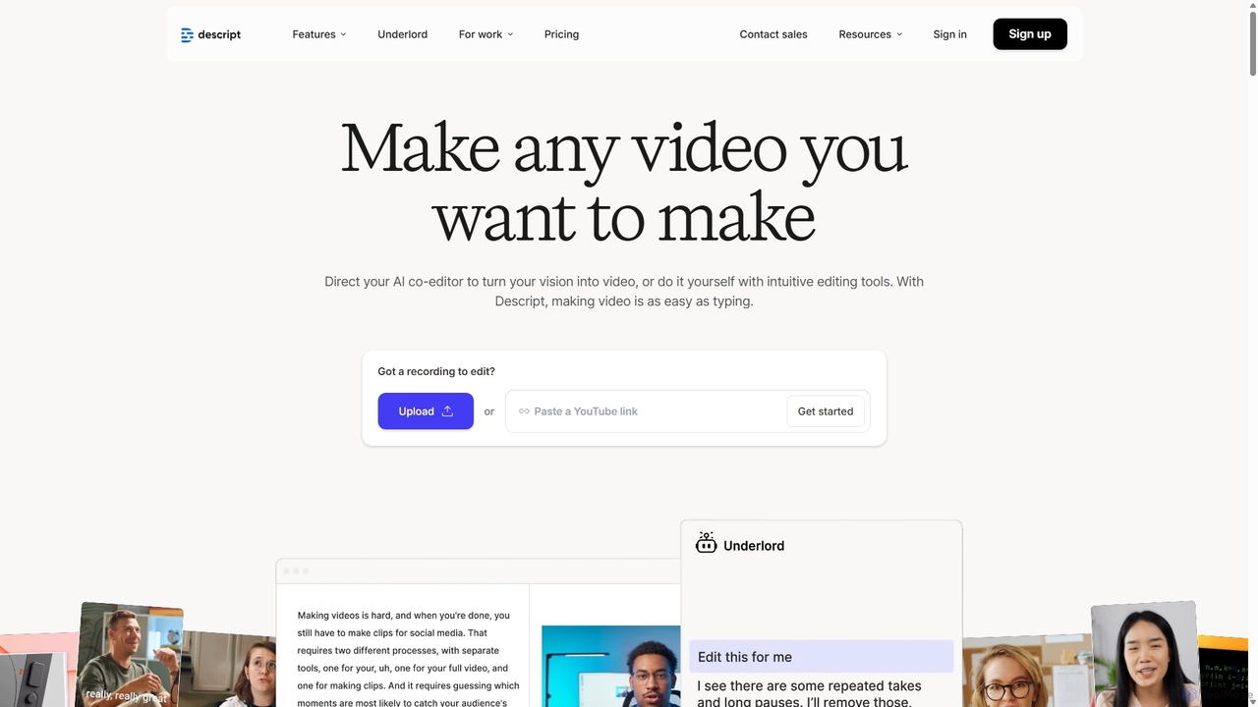
Task: Expand the Resources dropdown menu
Action: coord(870,34)
